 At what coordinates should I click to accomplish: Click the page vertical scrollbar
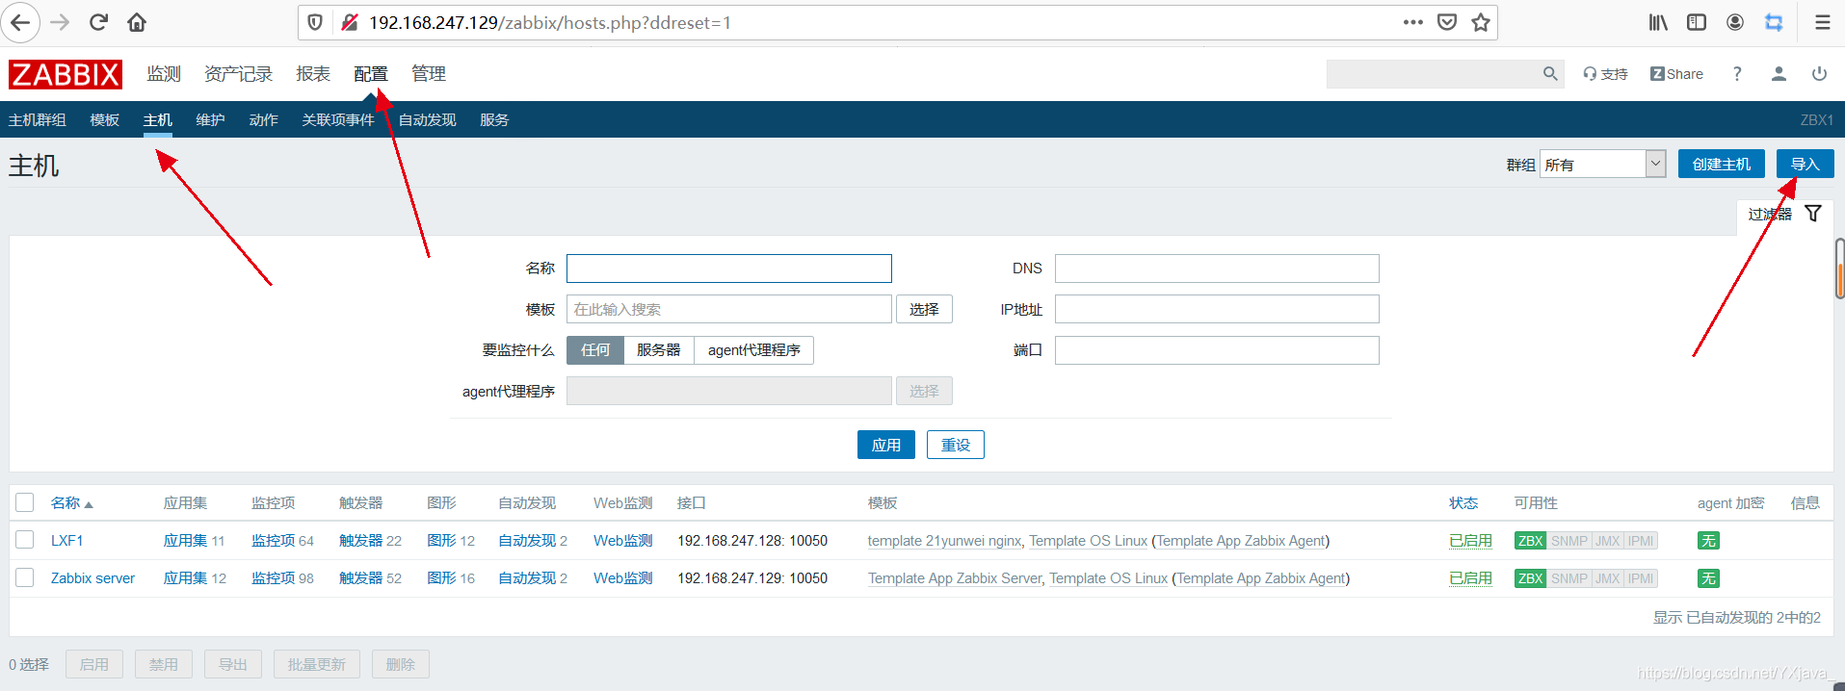coord(1839,269)
